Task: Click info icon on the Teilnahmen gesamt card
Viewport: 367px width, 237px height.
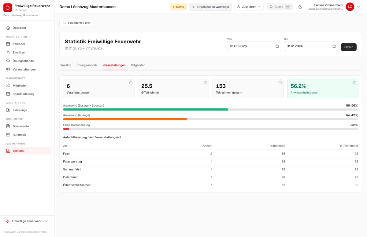Action: 280,83
